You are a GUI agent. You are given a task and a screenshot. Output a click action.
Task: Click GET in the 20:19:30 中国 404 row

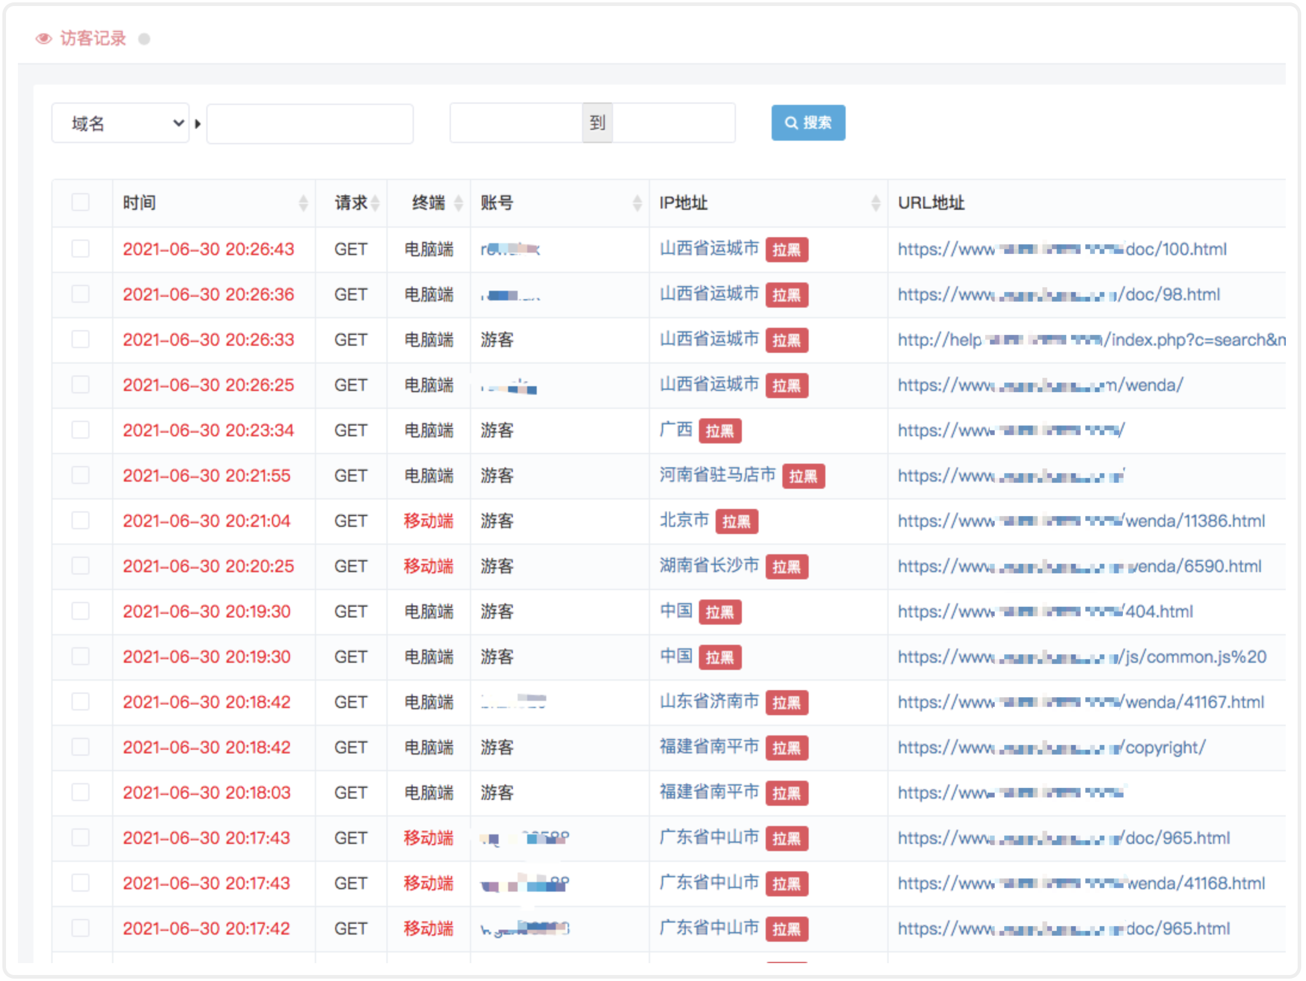coord(351,611)
